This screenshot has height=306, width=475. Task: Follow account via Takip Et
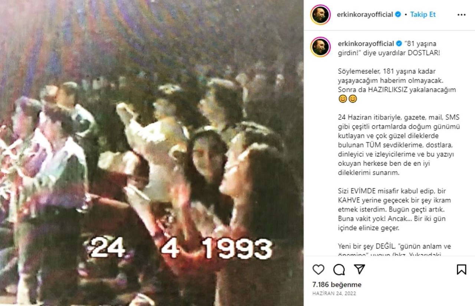pos(423,14)
